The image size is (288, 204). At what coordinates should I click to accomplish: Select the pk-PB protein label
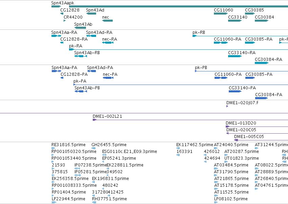click(201, 68)
